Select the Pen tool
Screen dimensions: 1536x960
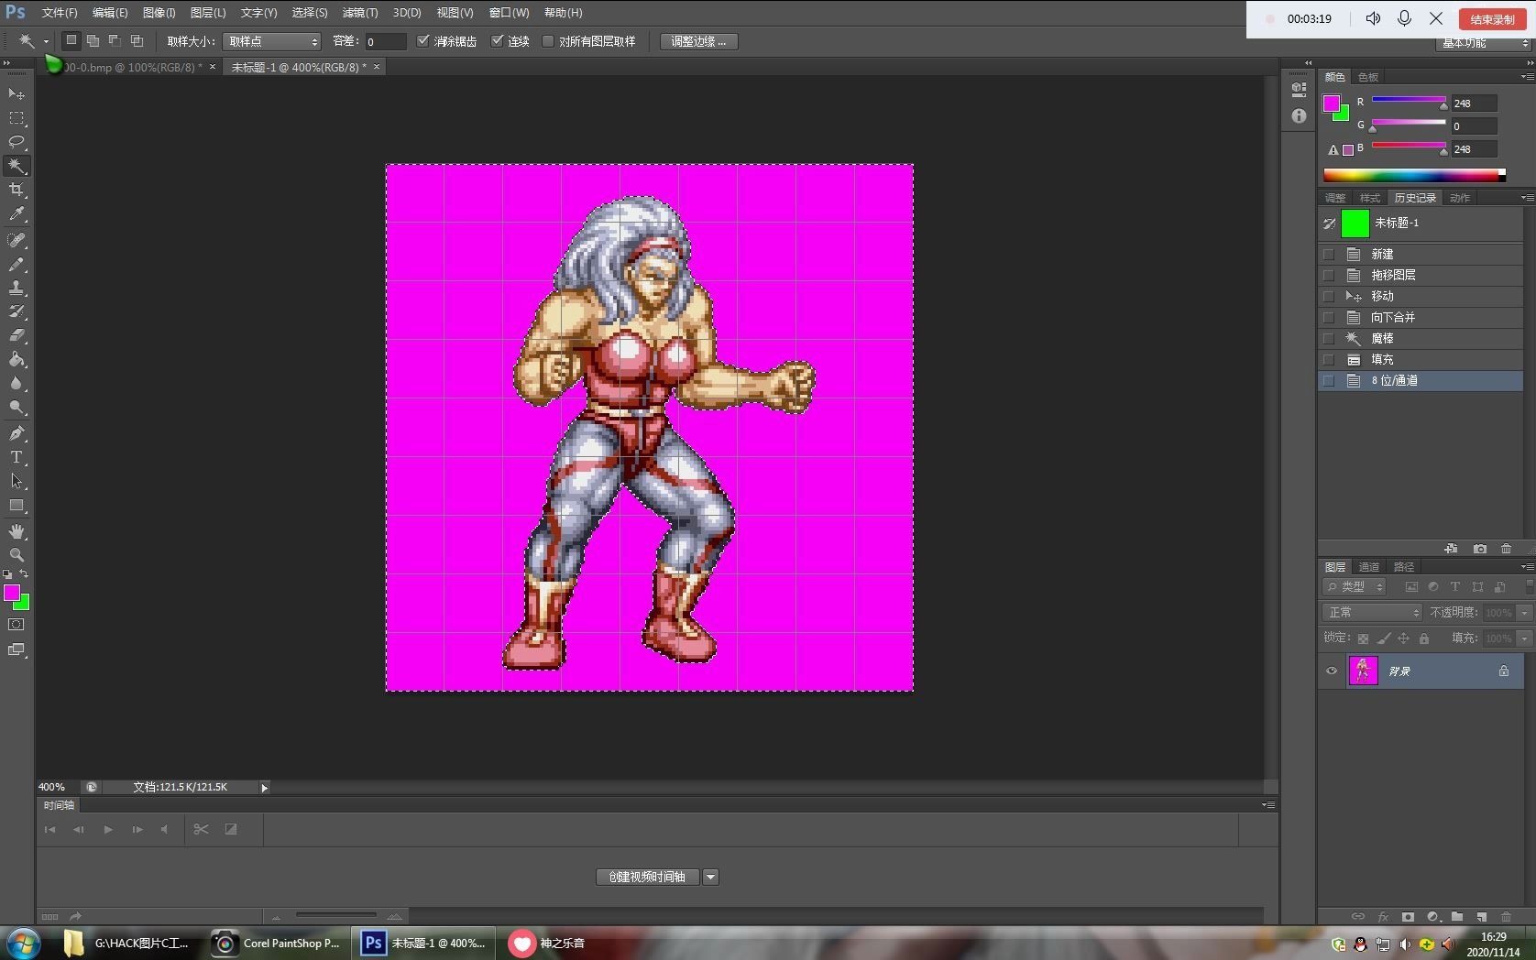tap(16, 433)
